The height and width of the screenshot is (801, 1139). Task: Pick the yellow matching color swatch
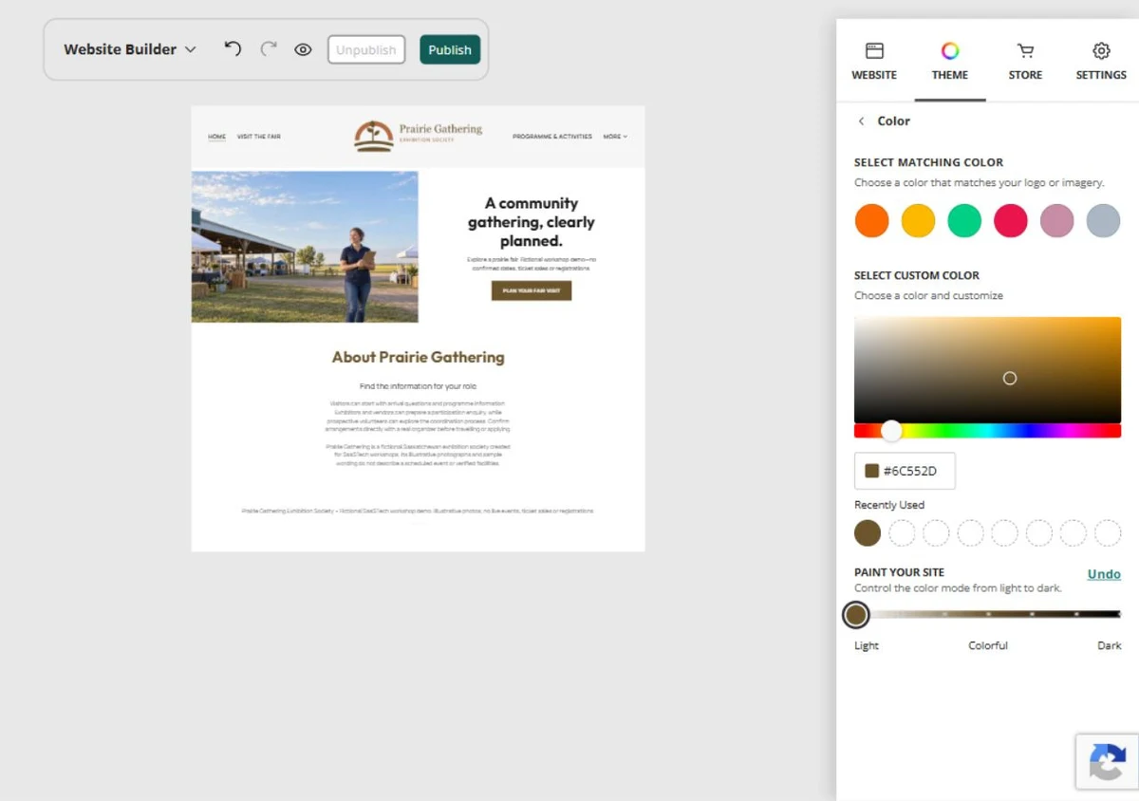coord(918,220)
